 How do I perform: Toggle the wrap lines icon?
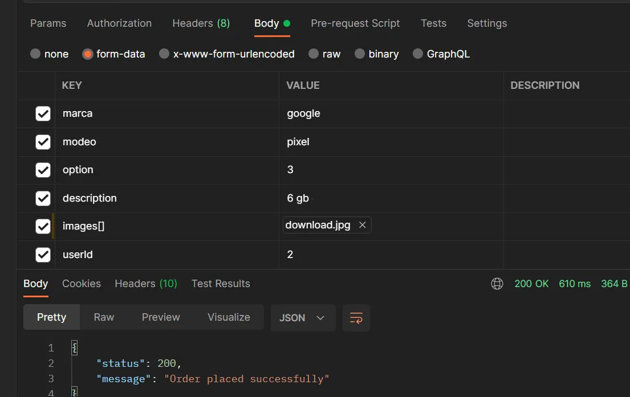click(x=356, y=318)
